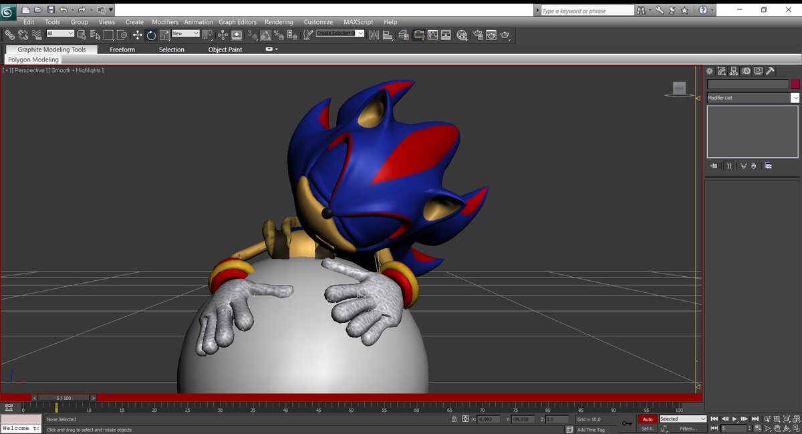Open the Edit menu
Image resolution: width=802 pixels, height=434 pixels.
[29, 22]
